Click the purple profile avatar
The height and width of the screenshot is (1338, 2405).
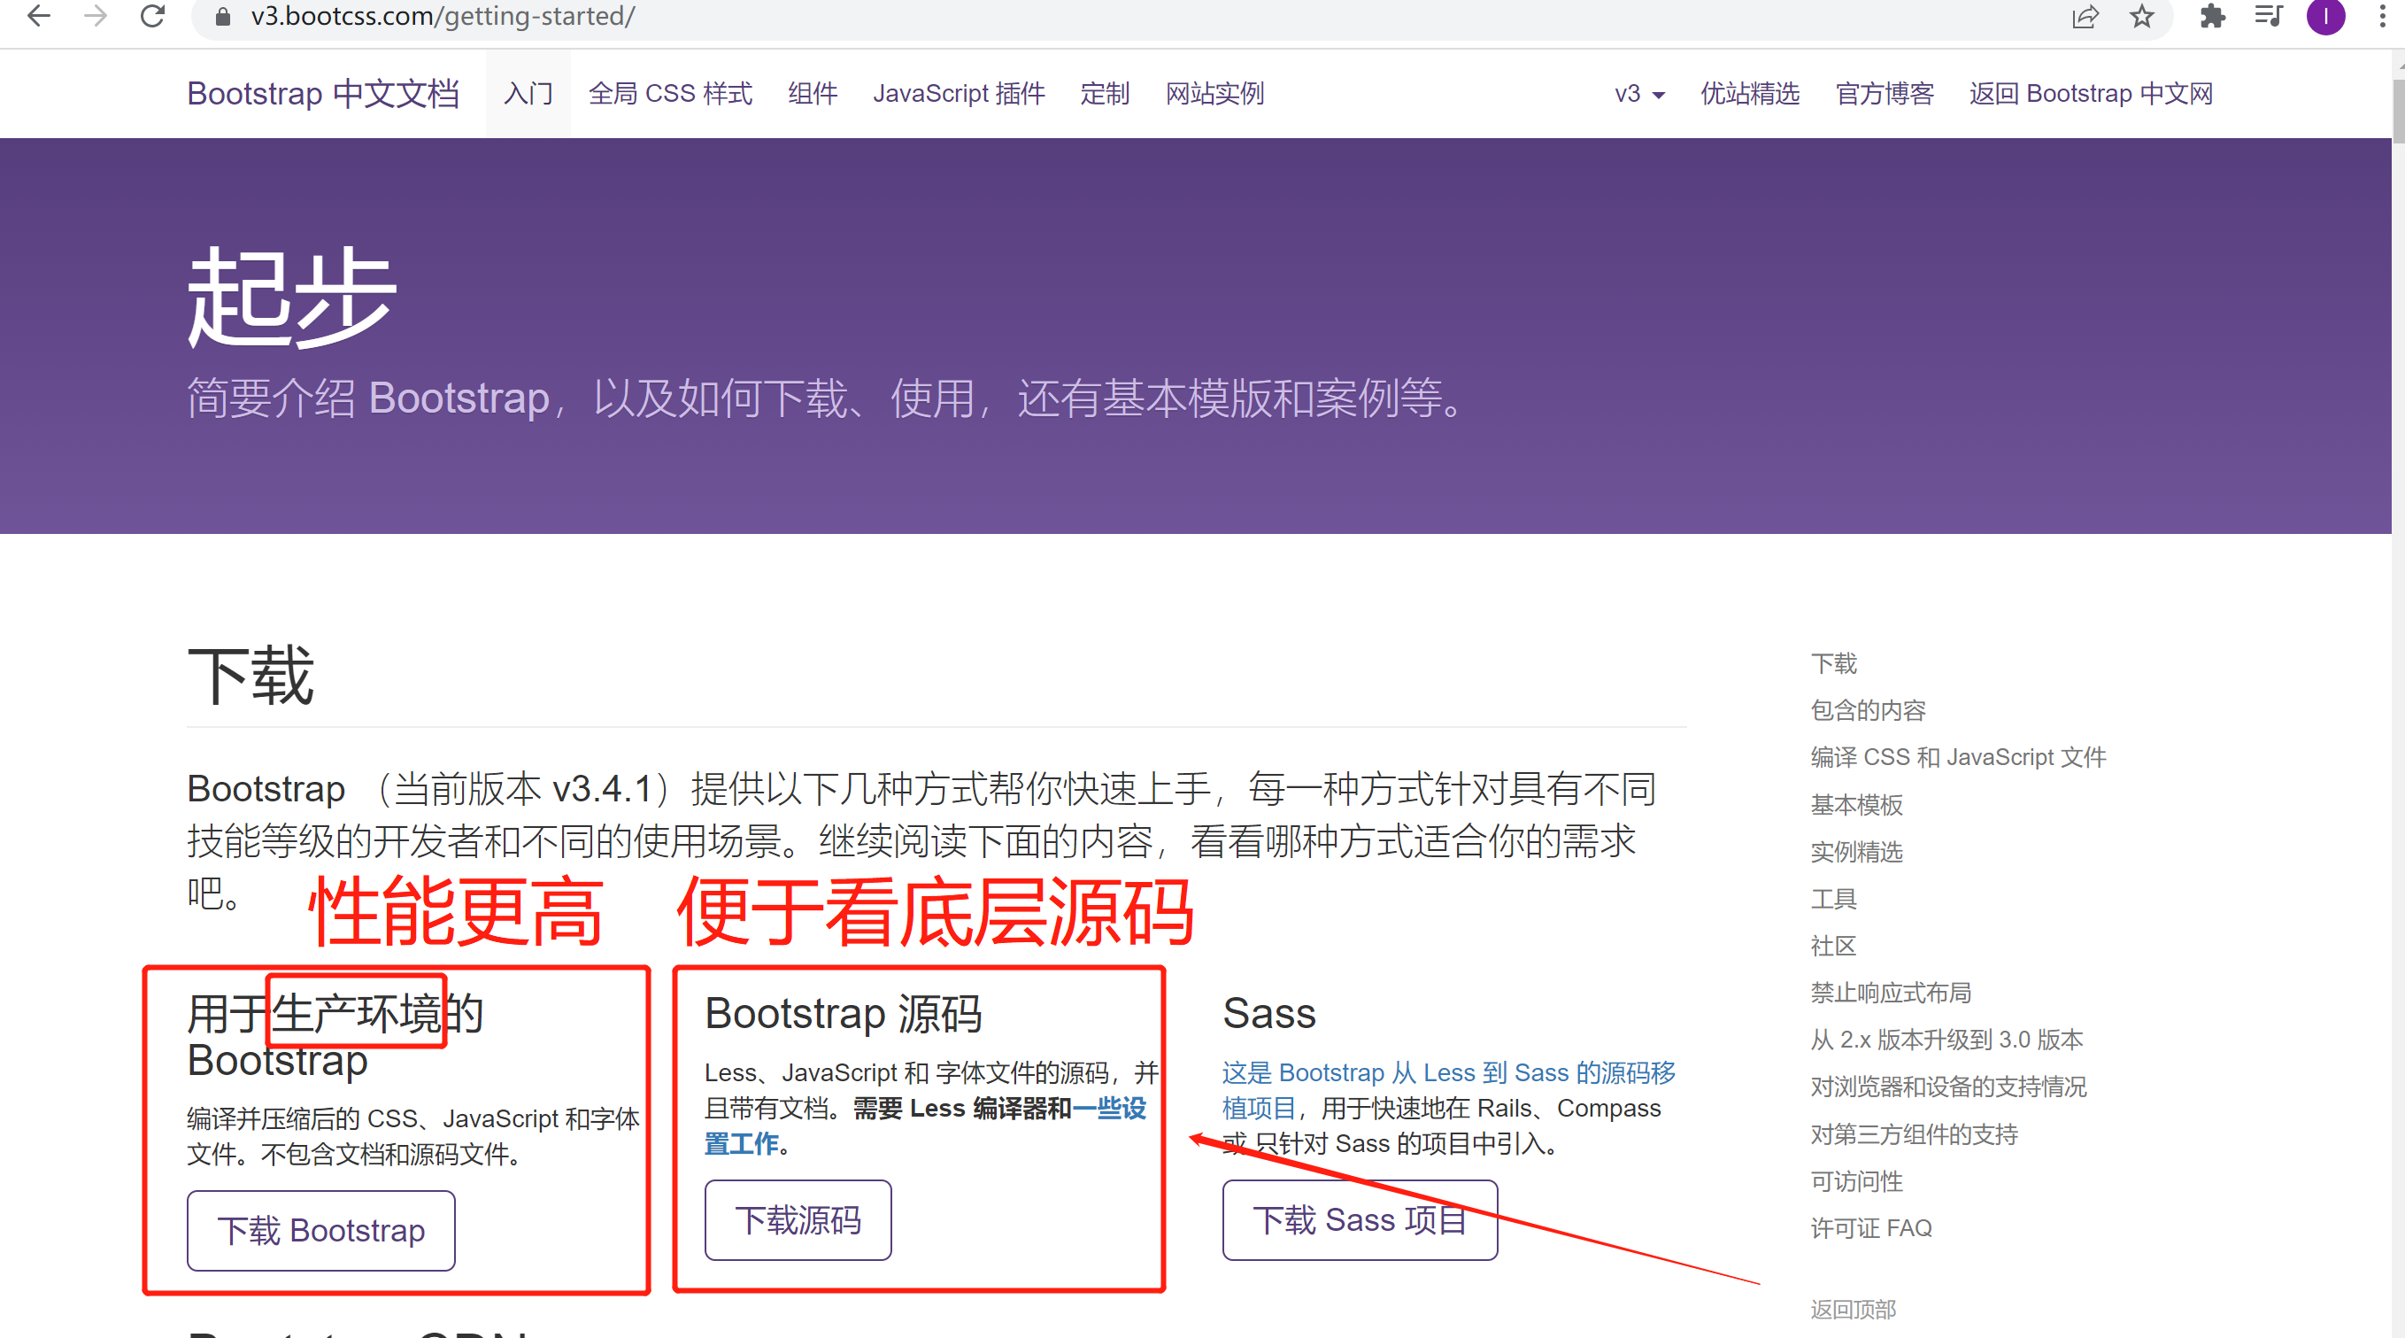(2325, 17)
